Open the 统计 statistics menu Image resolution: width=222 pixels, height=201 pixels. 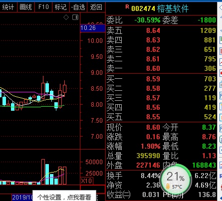pyautogui.click(x=8, y=7)
